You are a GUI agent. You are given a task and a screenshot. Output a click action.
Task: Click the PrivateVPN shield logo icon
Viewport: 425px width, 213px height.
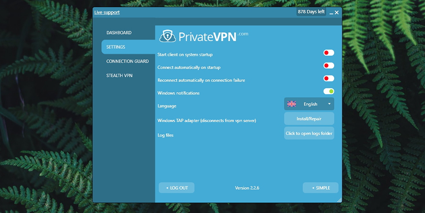coord(167,36)
